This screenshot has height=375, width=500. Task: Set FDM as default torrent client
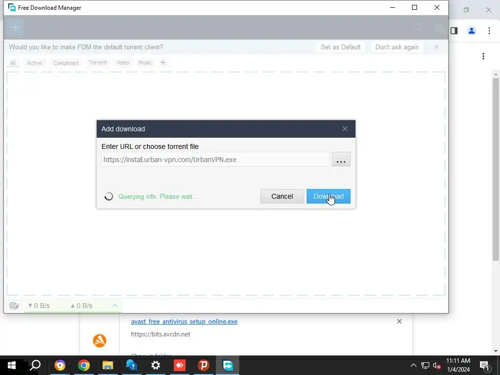coord(340,47)
